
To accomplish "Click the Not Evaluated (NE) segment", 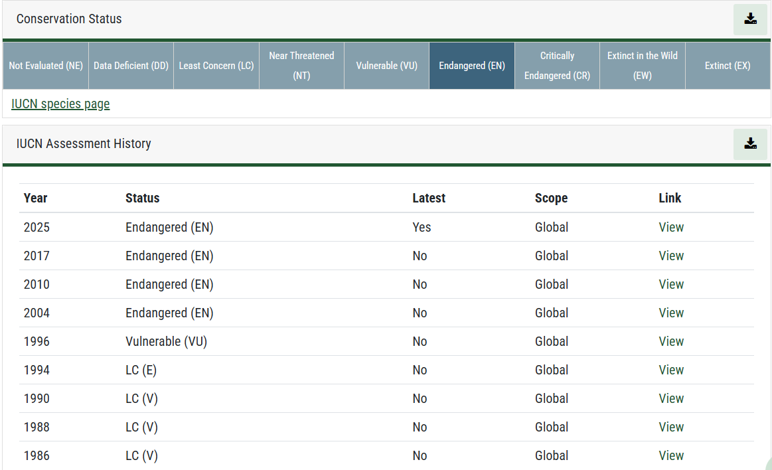I will 45,66.
